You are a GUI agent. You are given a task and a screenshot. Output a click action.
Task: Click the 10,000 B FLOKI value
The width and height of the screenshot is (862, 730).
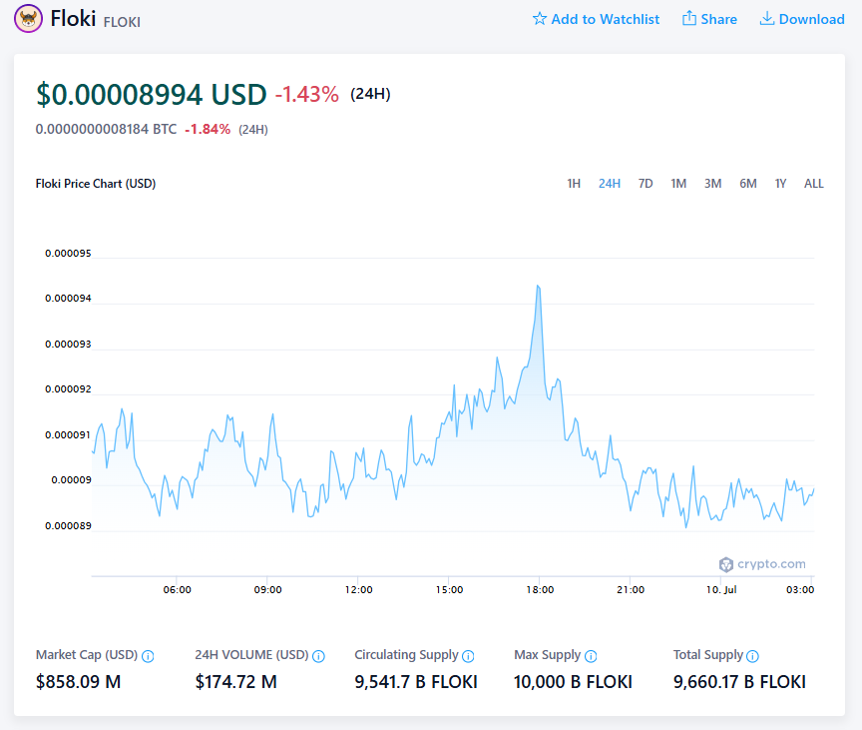click(573, 682)
